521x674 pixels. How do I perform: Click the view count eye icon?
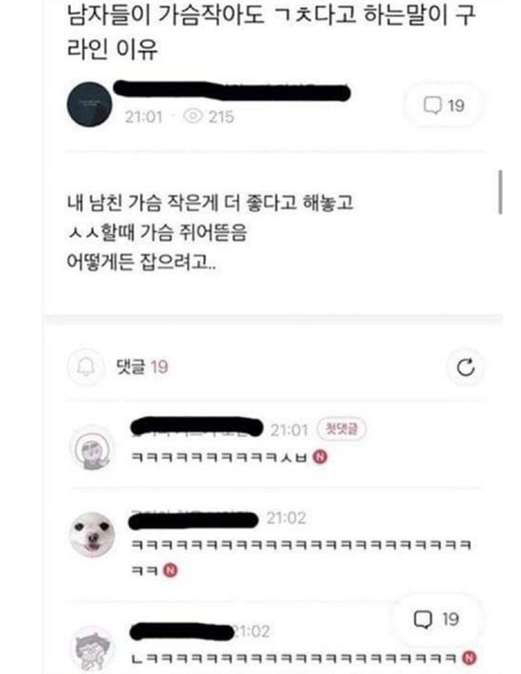click(193, 116)
